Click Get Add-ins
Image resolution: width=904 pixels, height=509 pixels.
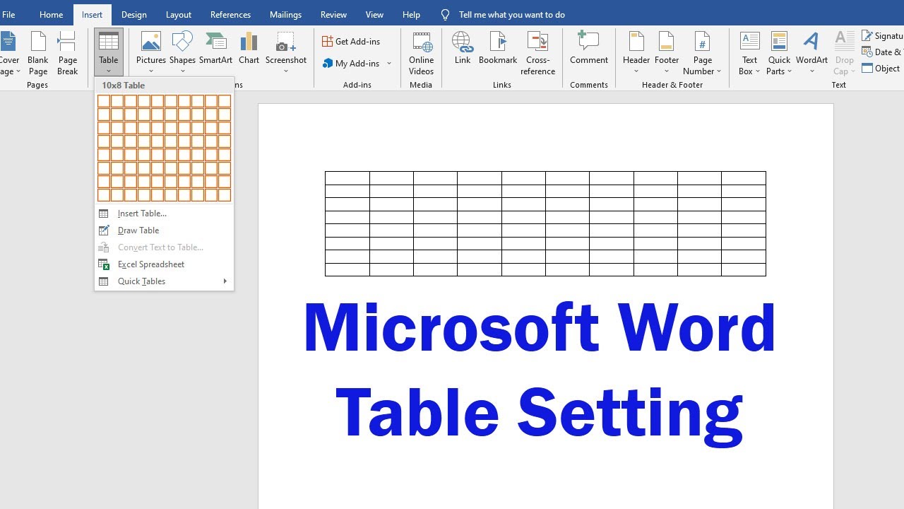click(351, 42)
